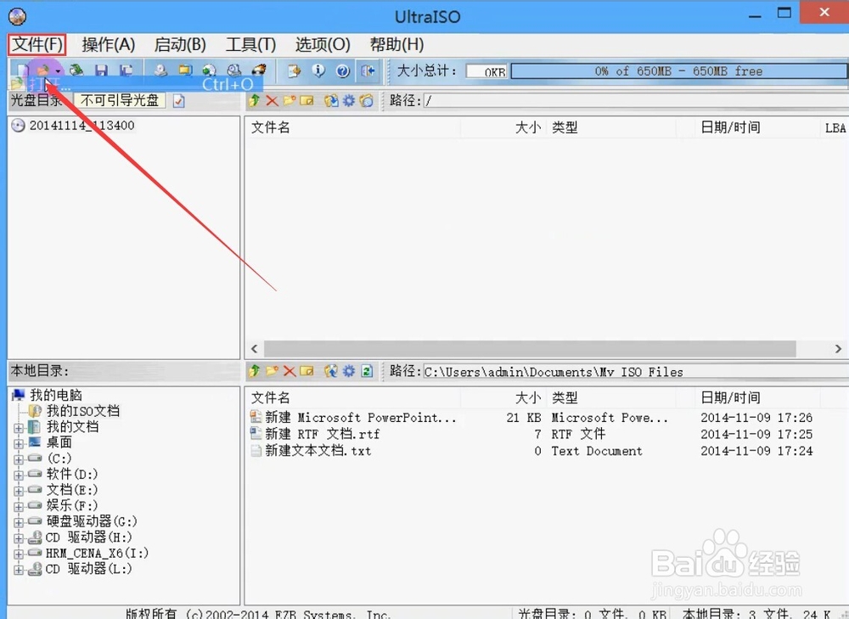Expand the (C:) drive node

tap(19, 459)
